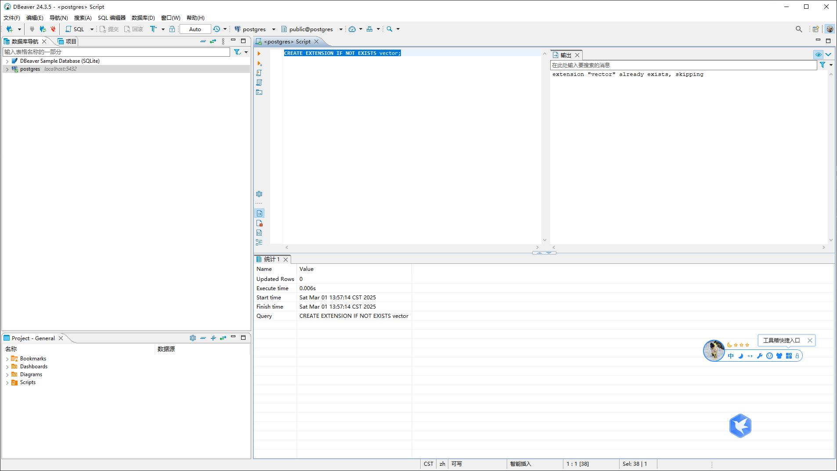Open the 编辑(E) menu

pyautogui.click(x=35, y=18)
